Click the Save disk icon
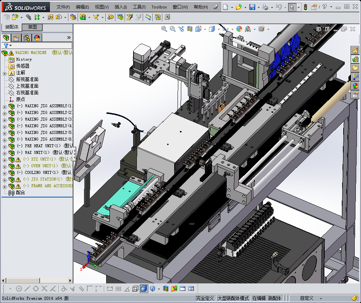This screenshot has width=361, height=303. [x=252, y=7]
